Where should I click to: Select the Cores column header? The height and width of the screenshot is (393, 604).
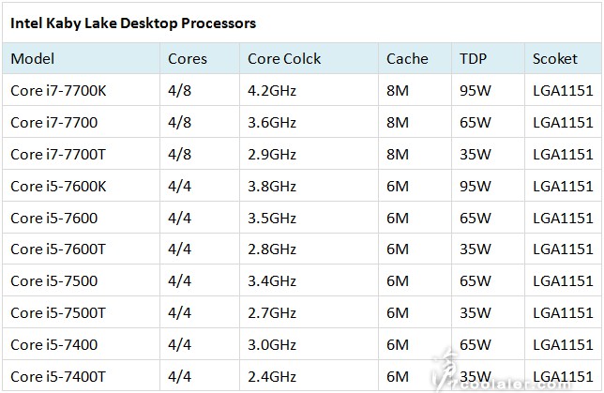click(x=188, y=59)
